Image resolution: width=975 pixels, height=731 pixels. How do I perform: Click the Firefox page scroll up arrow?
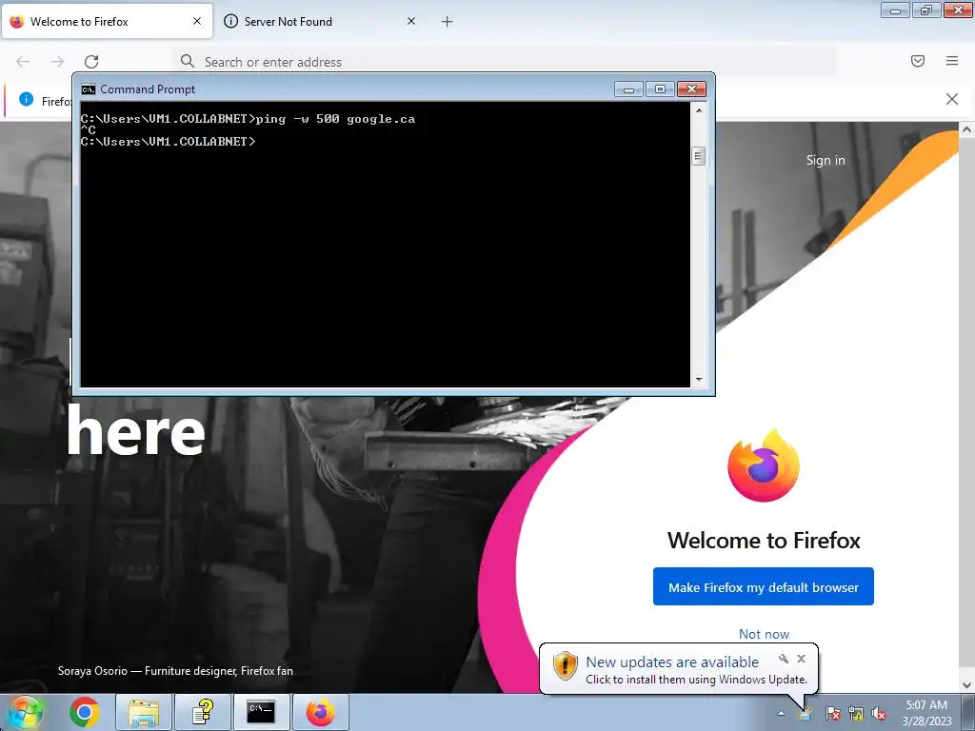pyautogui.click(x=966, y=129)
